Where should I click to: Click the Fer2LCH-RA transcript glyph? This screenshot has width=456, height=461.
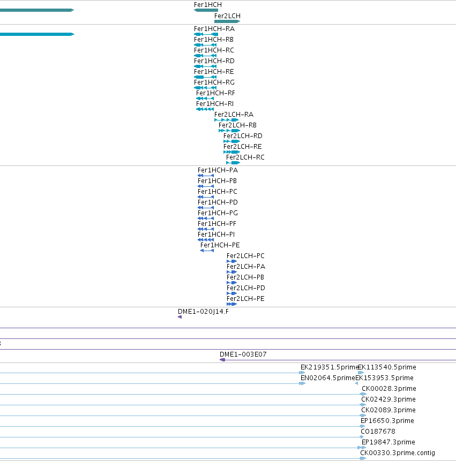coord(226,120)
